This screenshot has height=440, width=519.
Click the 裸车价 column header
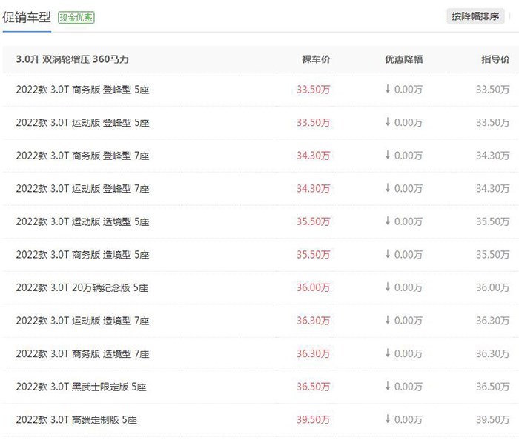point(316,59)
